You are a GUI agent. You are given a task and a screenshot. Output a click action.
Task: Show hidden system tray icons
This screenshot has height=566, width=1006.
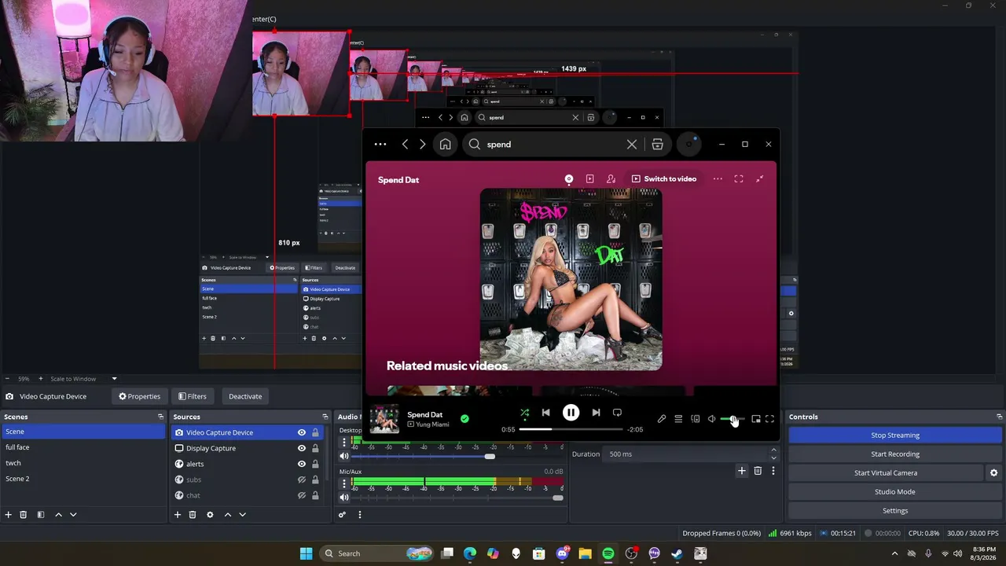(894, 553)
